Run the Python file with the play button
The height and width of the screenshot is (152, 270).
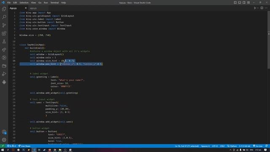coord(255,8)
